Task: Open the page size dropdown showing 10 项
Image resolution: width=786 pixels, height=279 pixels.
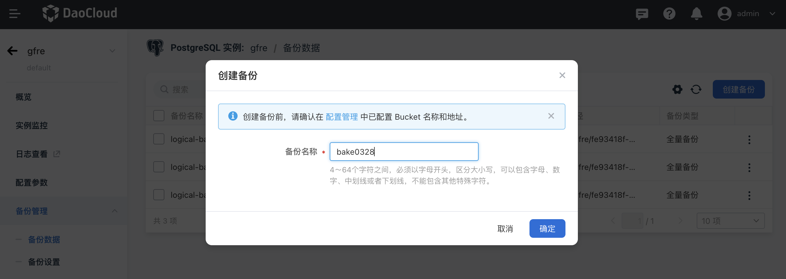Action: (730, 221)
